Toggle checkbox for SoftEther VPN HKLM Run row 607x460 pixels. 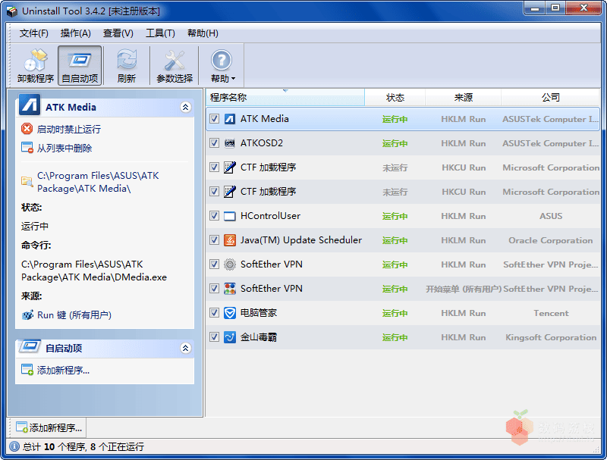click(x=214, y=264)
